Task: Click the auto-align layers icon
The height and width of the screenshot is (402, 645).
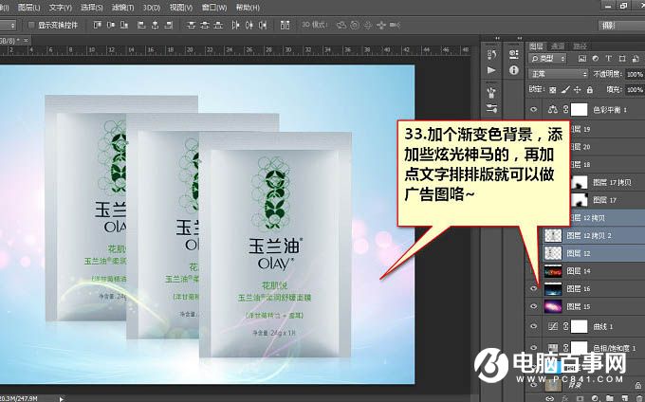Action: pyautogui.click(x=285, y=25)
